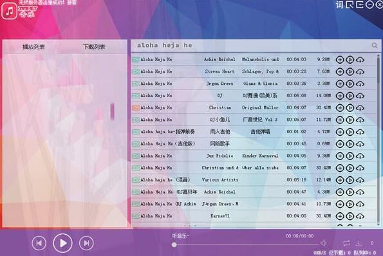The width and height of the screenshot is (383, 256).
Task: Download the 雨人吉他 track
Action: 360,132
